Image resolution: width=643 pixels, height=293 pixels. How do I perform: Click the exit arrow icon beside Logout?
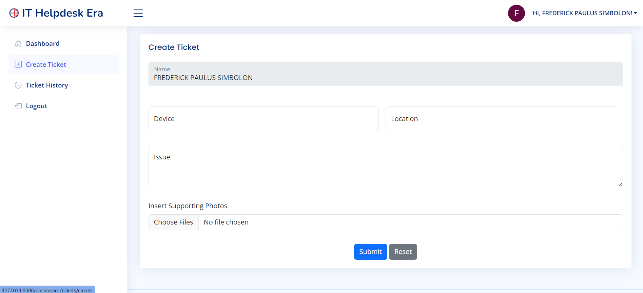click(x=18, y=106)
